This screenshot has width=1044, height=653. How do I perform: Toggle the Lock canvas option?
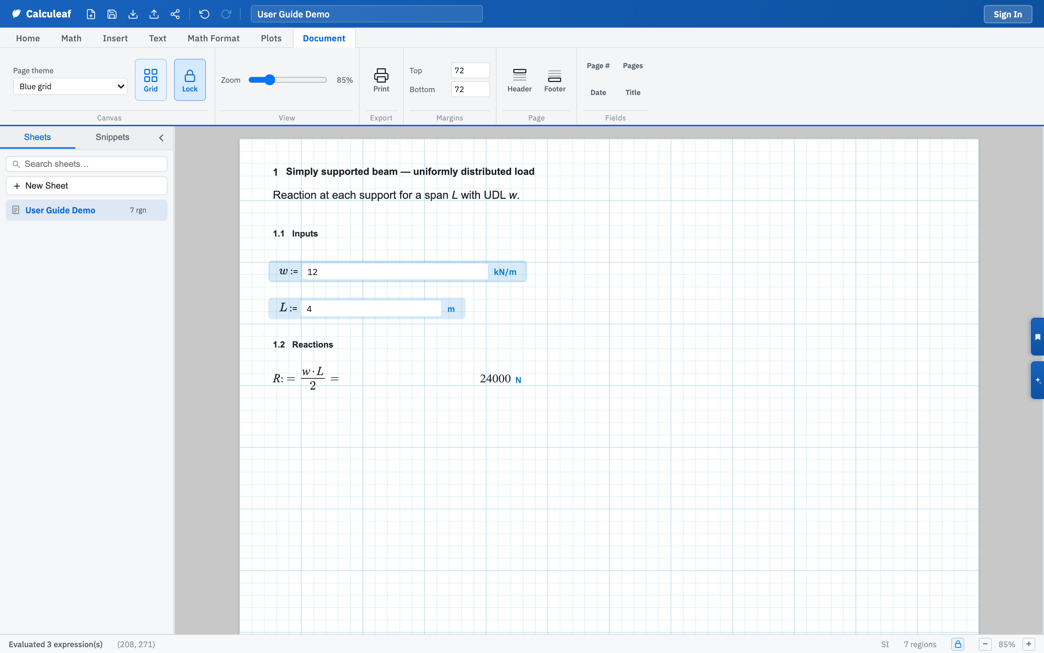pos(190,80)
